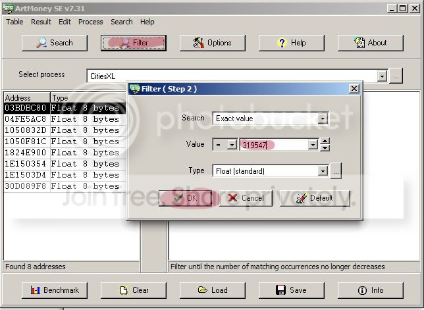Open the Result menu

41,22
